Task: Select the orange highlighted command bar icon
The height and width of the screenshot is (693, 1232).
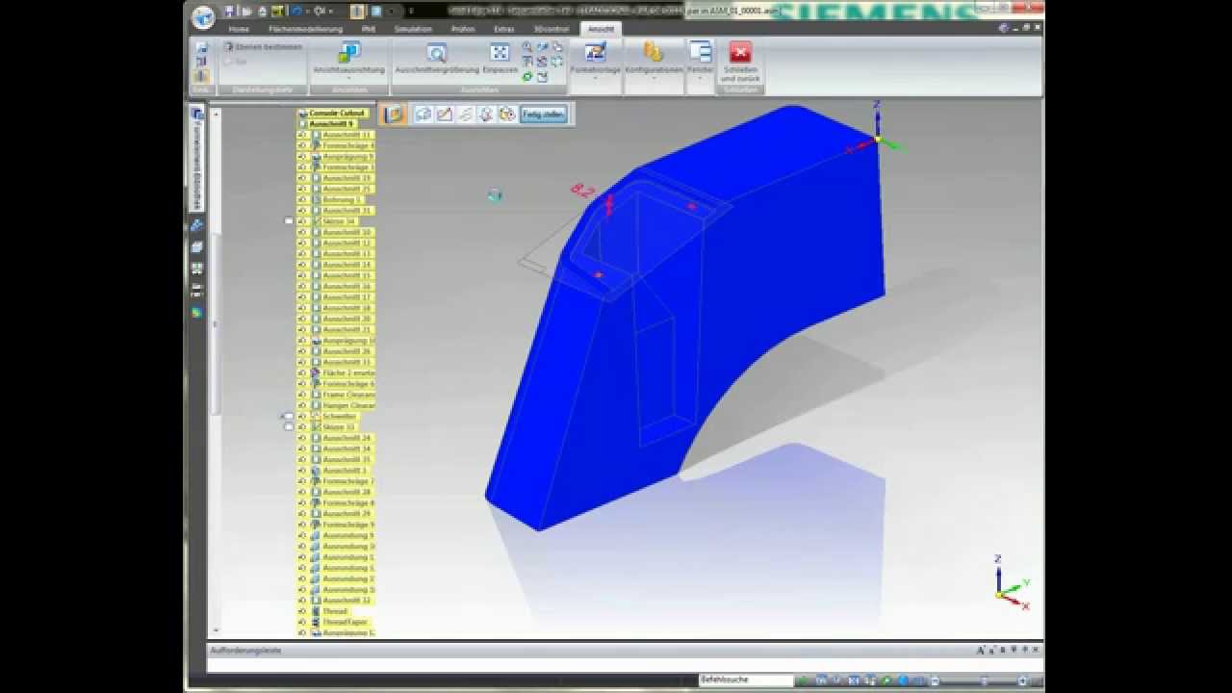Action: point(393,115)
